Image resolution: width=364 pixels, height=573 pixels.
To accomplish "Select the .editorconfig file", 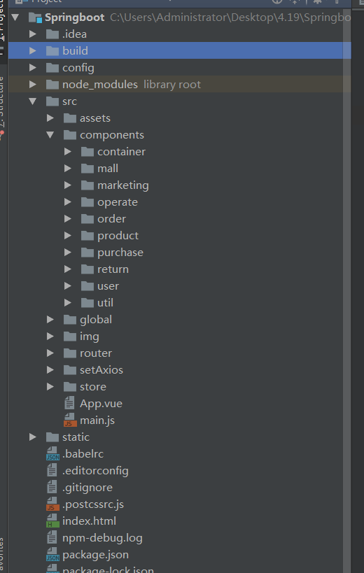I will pos(95,471).
